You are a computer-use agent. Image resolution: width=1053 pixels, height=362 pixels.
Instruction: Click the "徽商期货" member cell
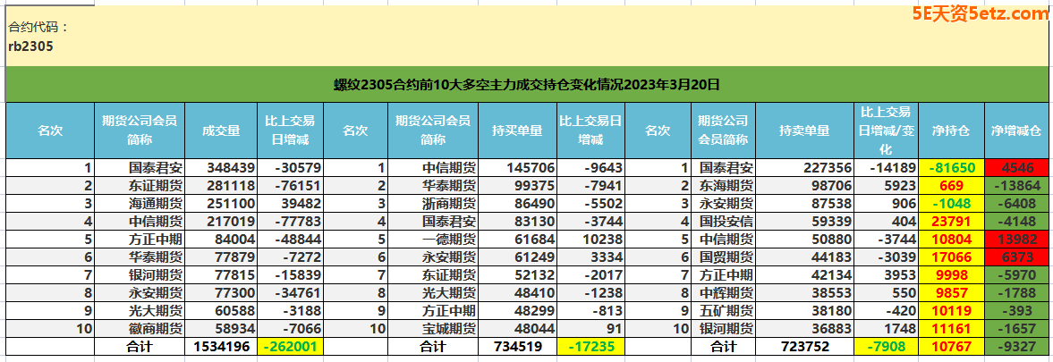[x=140, y=329]
